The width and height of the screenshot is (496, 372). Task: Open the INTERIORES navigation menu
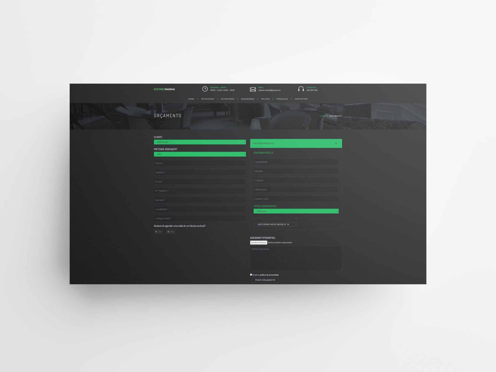(207, 99)
